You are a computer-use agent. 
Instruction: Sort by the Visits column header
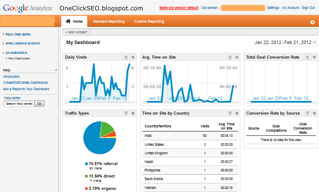tap(205, 126)
